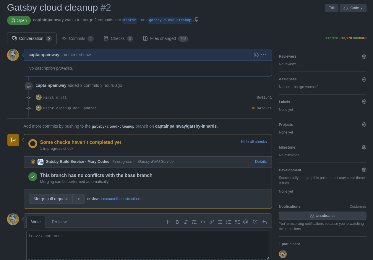Viewport: 373px width, 260px height.
Task: Click the Merge pull request button
Action: [x=51, y=199]
